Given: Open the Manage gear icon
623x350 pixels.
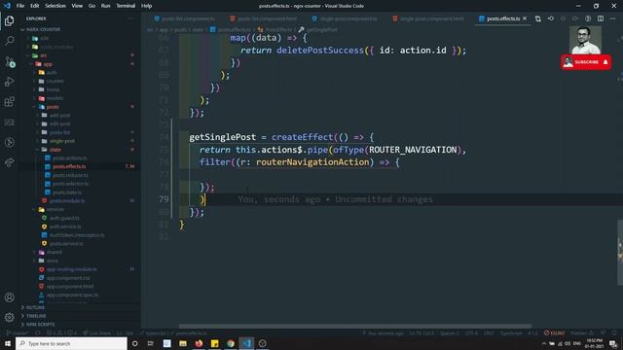Looking at the screenshot, I should tap(9, 317).
